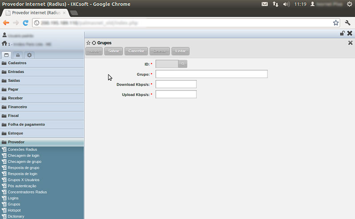Viewport: 355px width, 219px height.
Task: Click the Upload Kbps/s field
Action: click(x=176, y=94)
